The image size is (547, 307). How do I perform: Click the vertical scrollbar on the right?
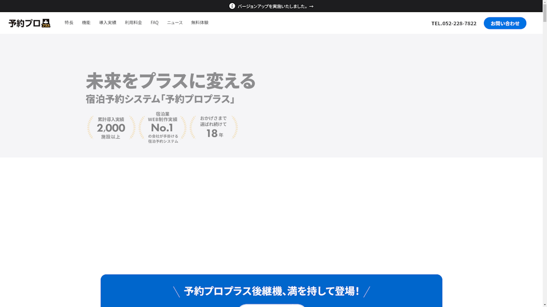[544, 160]
